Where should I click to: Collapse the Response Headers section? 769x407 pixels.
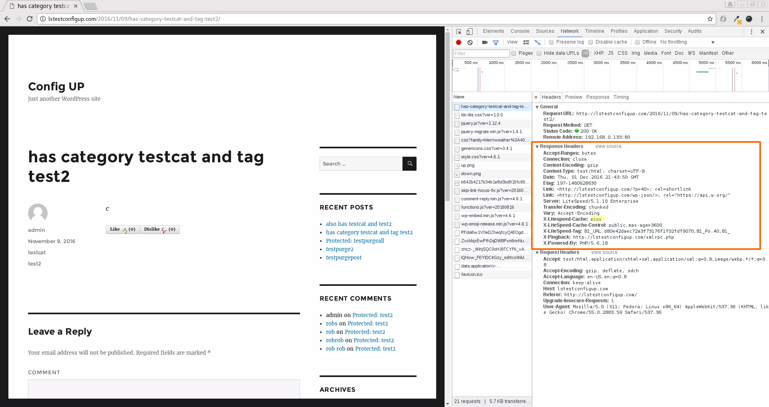537,147
